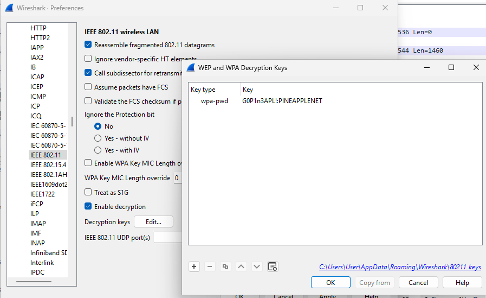The height and width of the screenshot is (298, 486).
Task: Open Help for Decryption Keys
Action: pyautogui.click(x=462, y=282)
